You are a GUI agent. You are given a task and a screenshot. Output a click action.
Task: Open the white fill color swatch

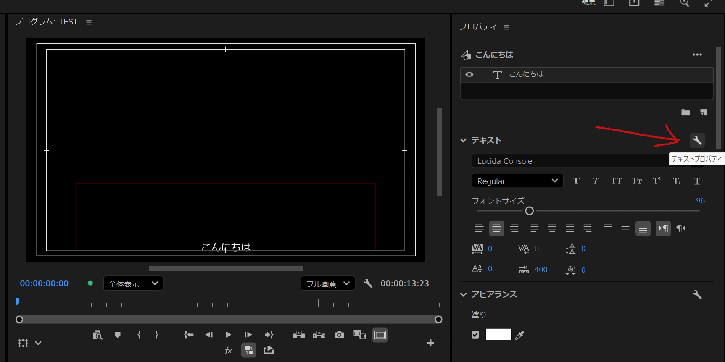pos(498,334)
